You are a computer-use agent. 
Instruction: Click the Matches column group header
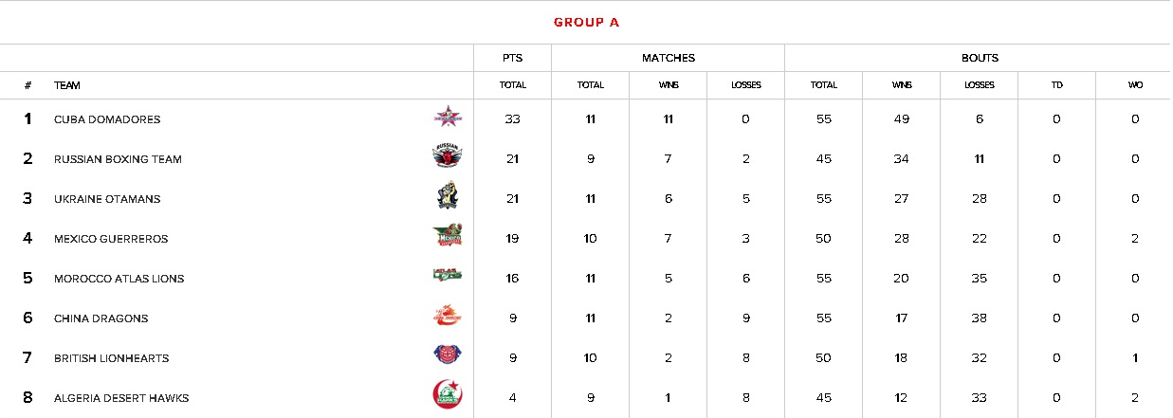[668, 58]
